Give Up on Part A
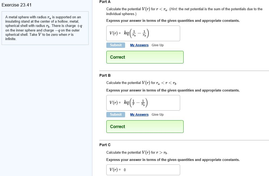Screen dimensions: 269x176 tap(158, 45)
